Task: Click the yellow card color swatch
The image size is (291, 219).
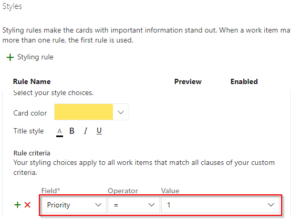Action: (x=84, y=112)
